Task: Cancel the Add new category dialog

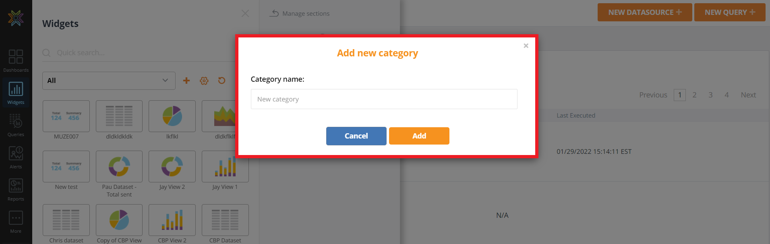Action: click(356, 136)
